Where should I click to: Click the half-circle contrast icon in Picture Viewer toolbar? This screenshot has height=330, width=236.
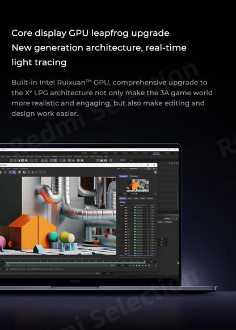point(19,172)
